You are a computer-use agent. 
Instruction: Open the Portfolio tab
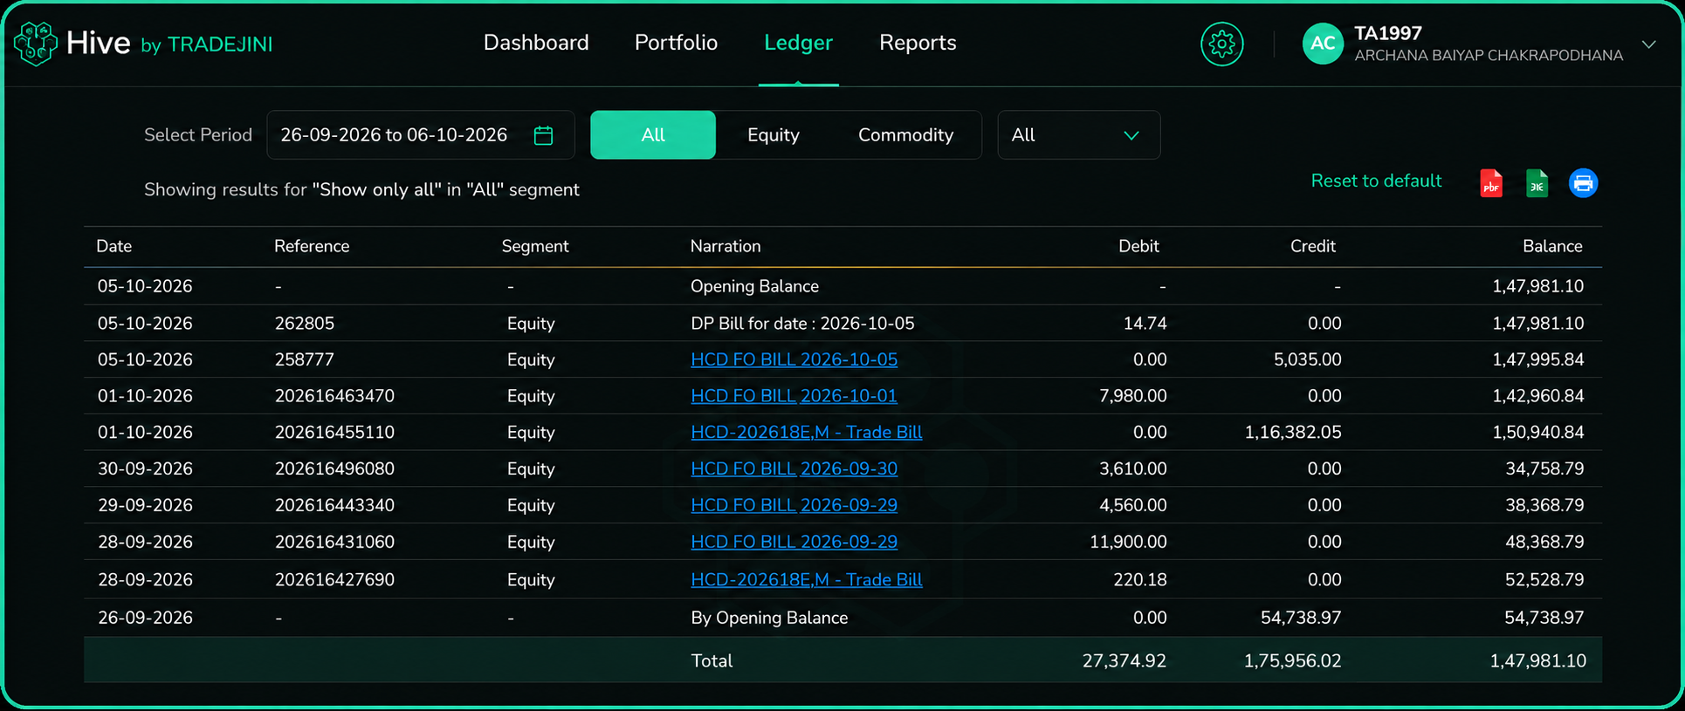[x=676, y=43]
